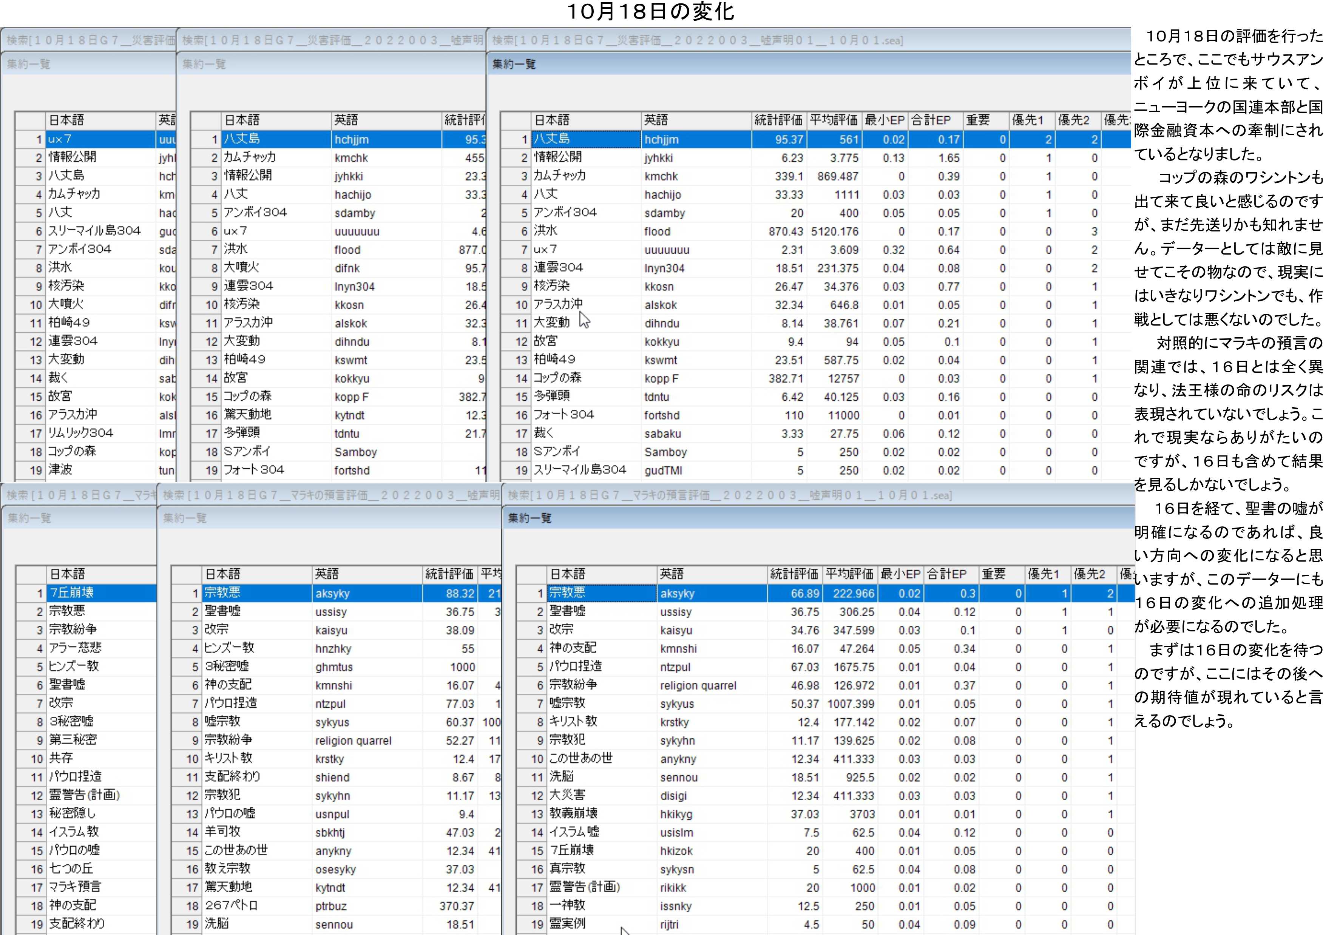Click the 347.599 cell in 改宗 row
The width and height of the screenshot is (1340, 935).
pyautogui.click(x=850, y=630)
